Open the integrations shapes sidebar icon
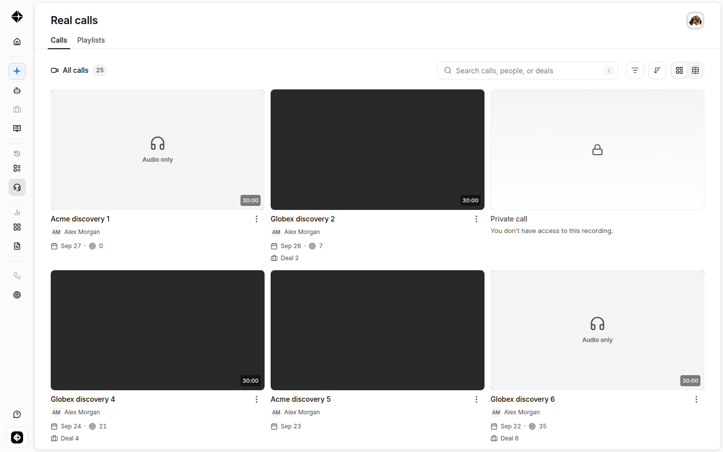This screenshot has height=452, width=723. [x=17, y=276]
